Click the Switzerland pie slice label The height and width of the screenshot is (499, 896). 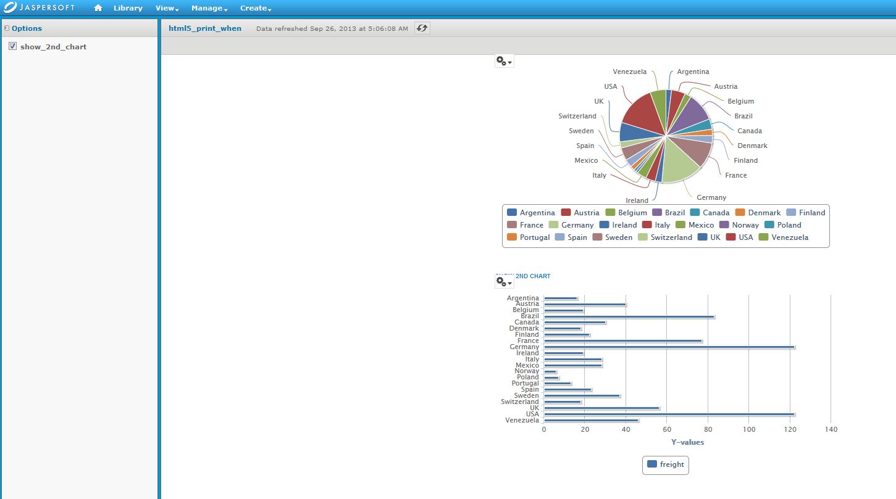(x=577, y=116)
